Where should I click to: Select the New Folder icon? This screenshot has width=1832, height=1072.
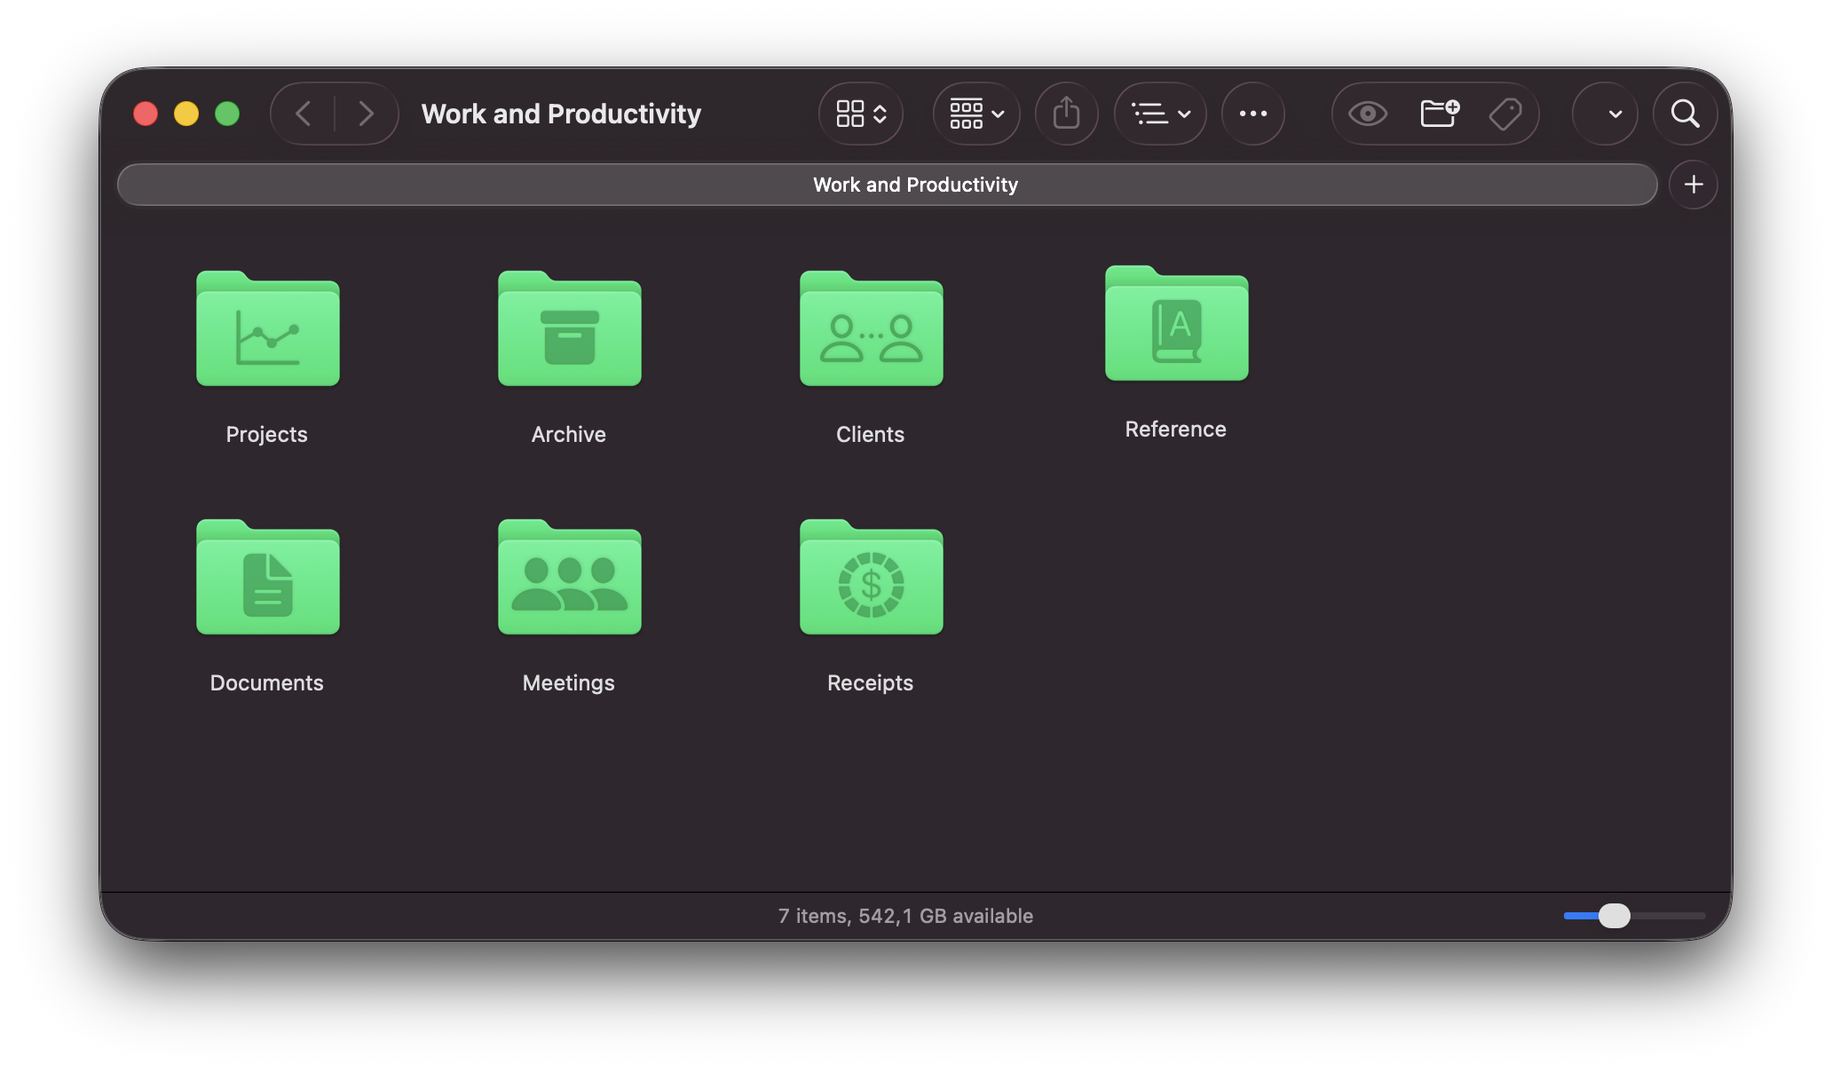point(1437,114)
